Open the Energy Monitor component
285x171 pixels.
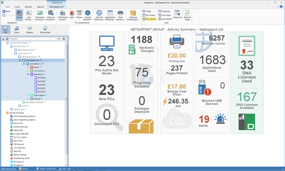point(87,15)
